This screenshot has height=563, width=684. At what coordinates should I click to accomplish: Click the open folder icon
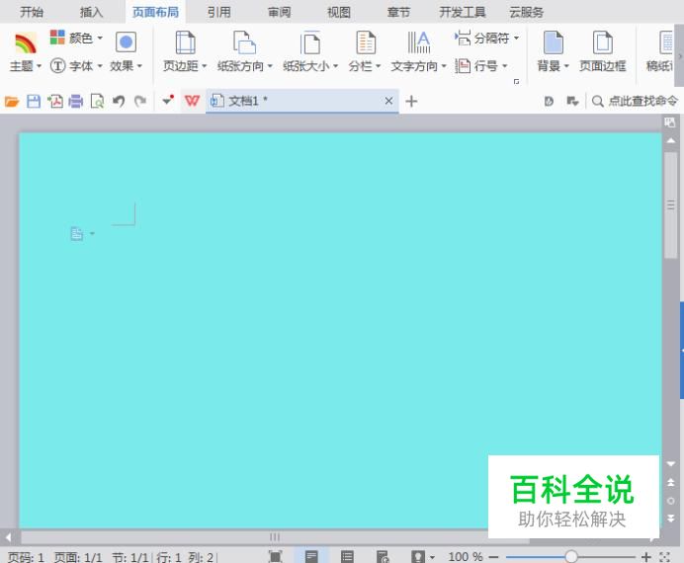12,102
